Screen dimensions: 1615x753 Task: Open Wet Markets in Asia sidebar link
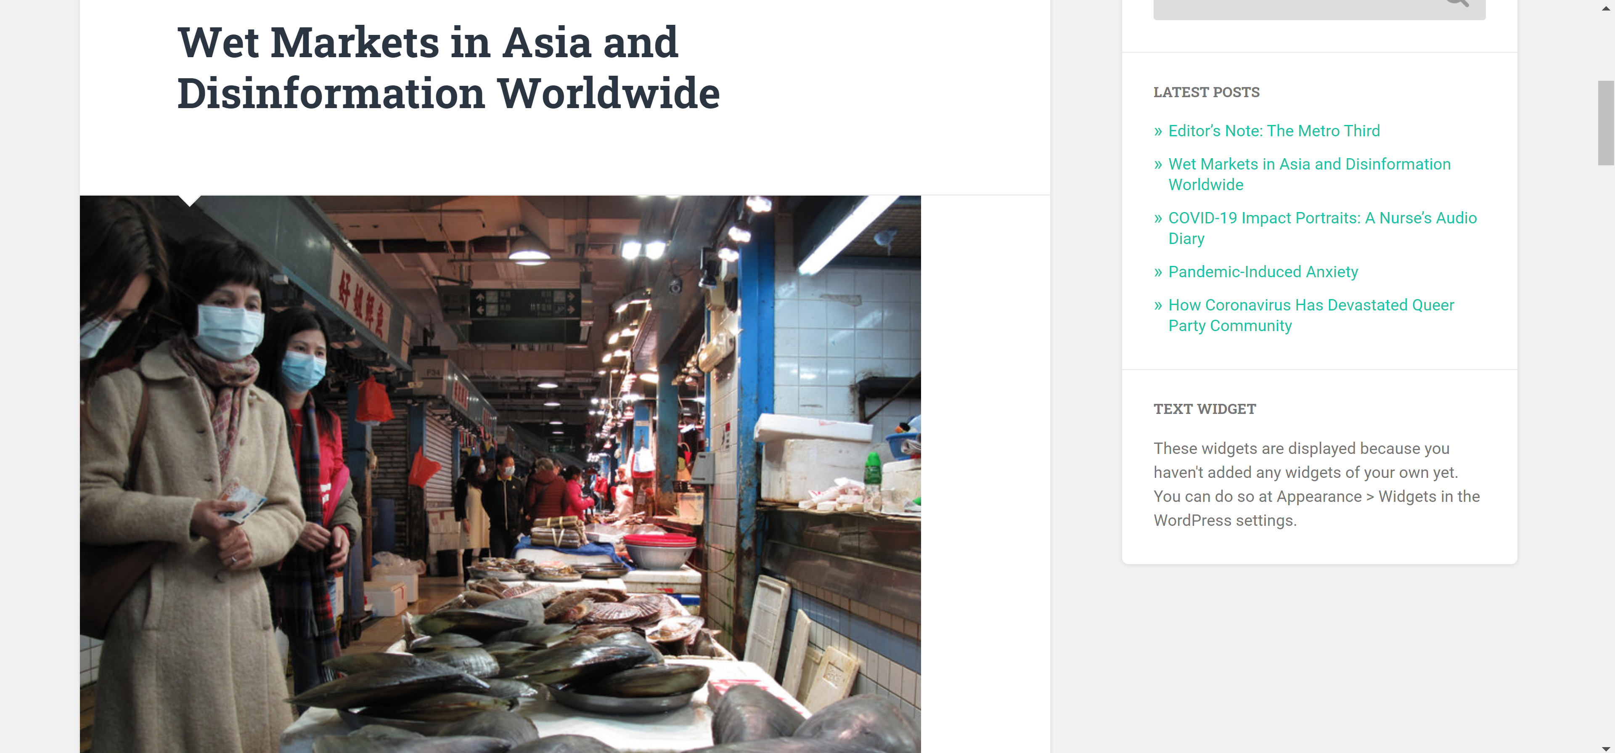(x=1308, y=164)
